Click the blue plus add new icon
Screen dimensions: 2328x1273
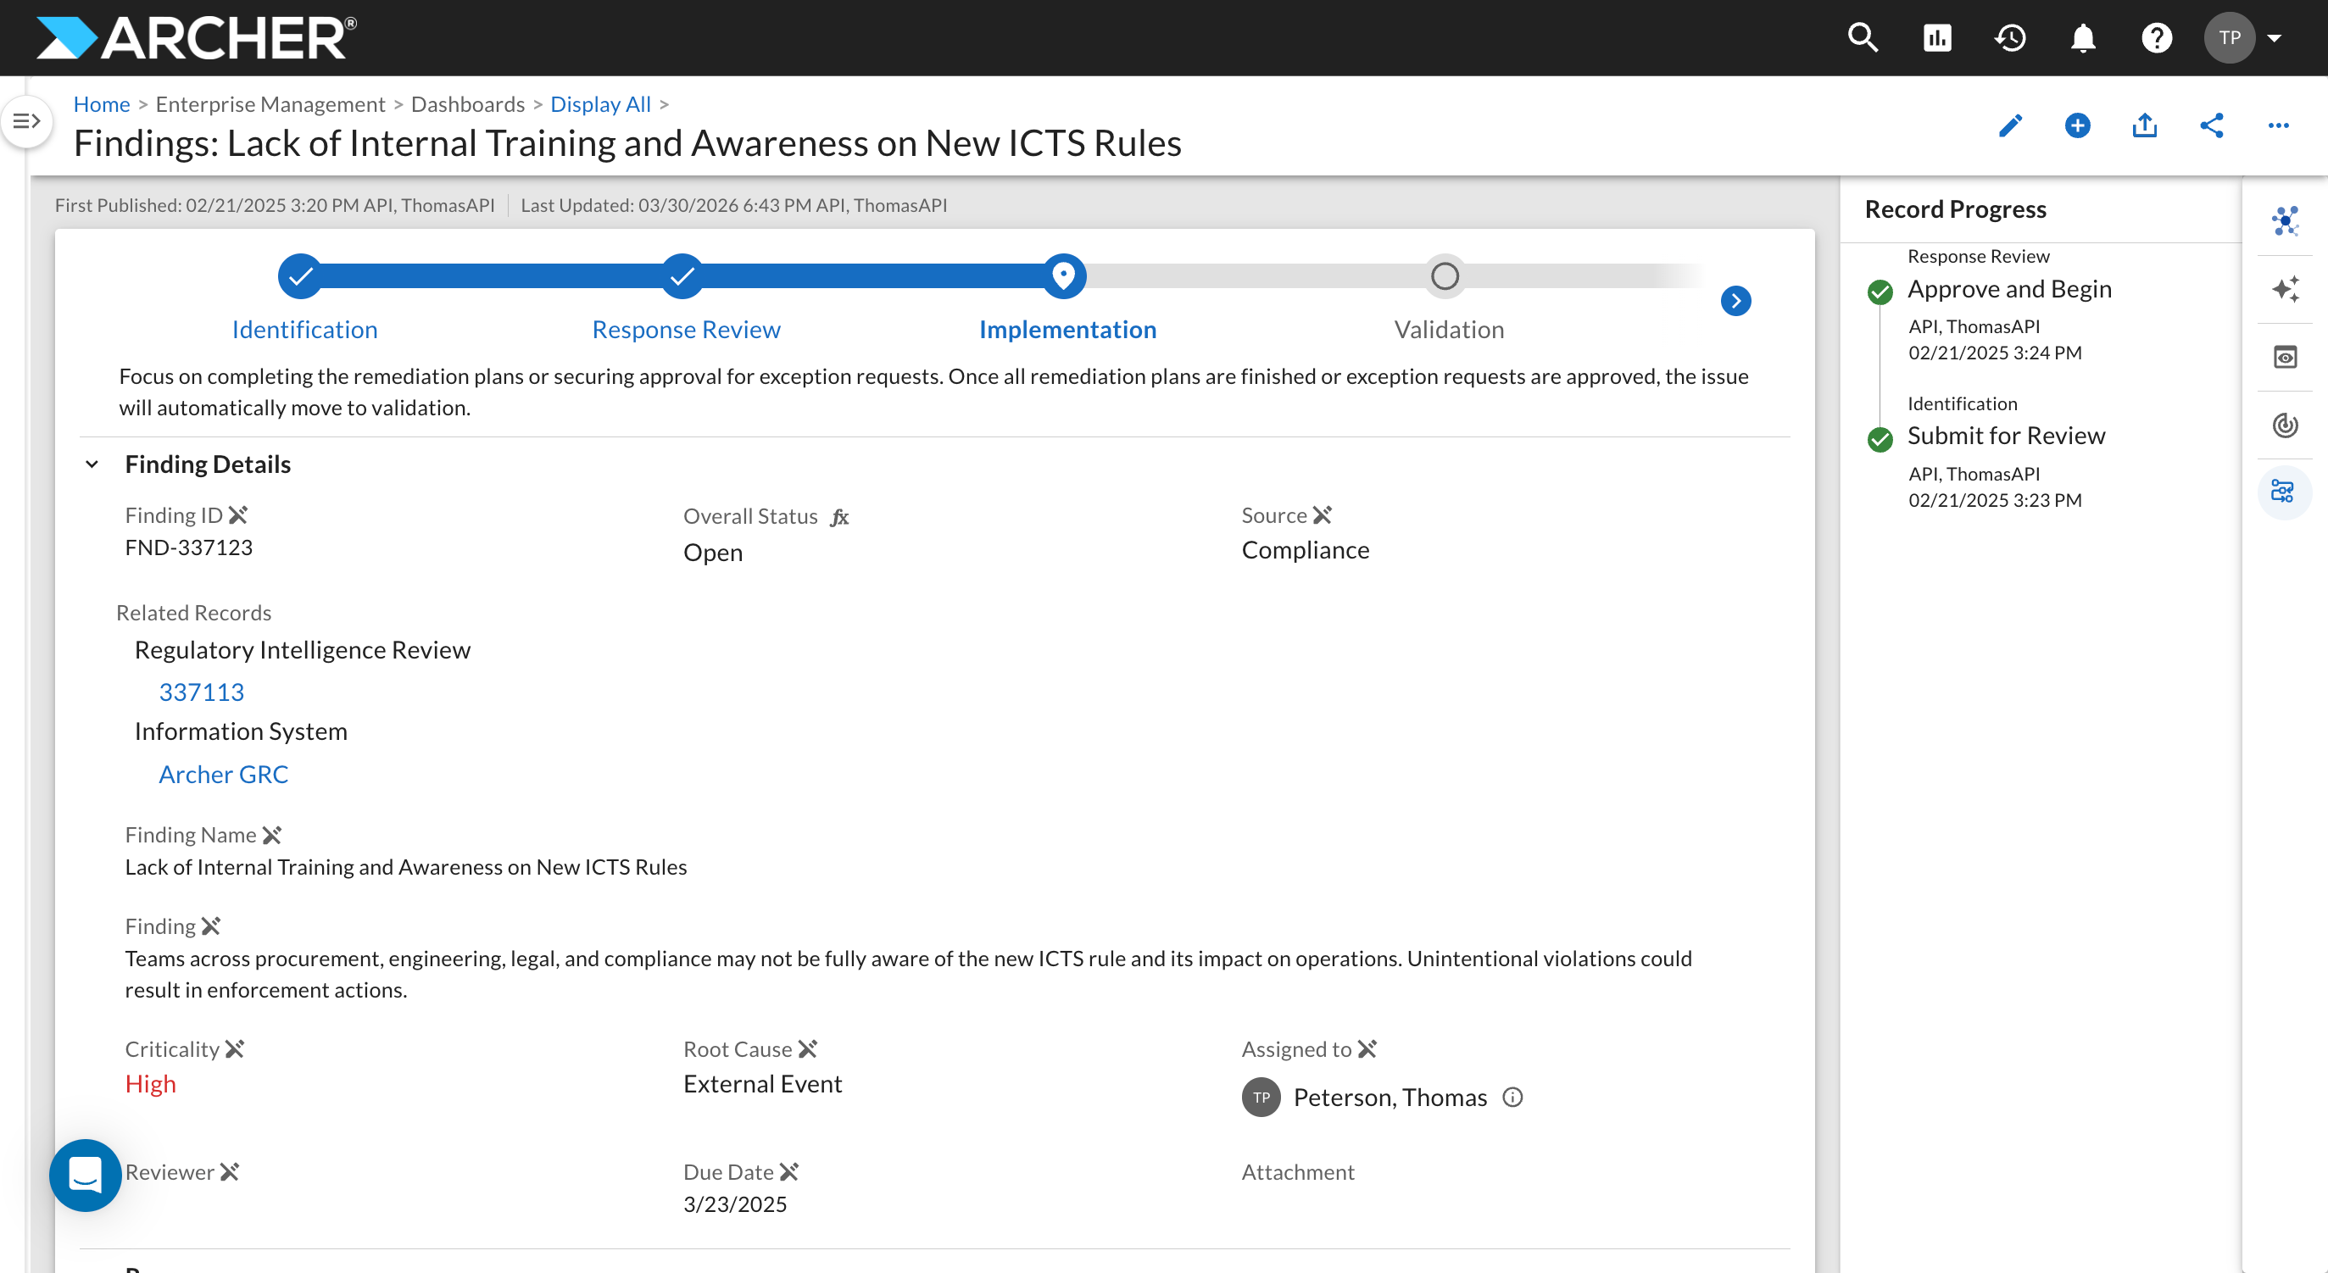(x=2078, y=125)
